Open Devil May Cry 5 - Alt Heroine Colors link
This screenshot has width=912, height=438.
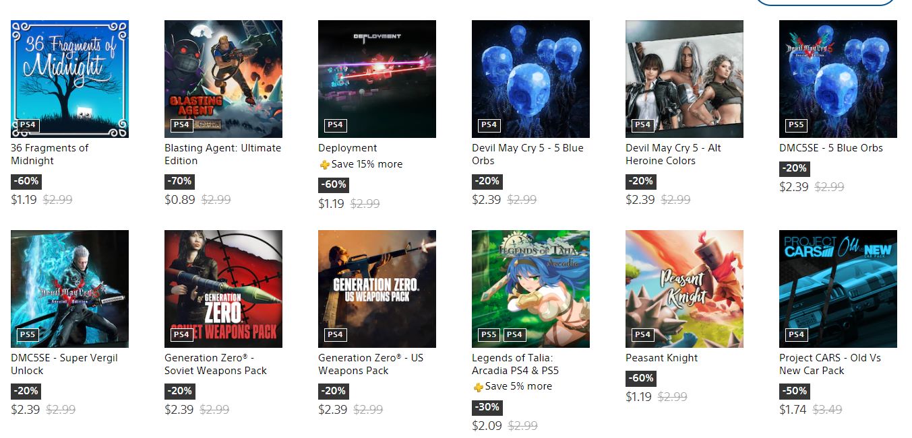pos(673,154)
